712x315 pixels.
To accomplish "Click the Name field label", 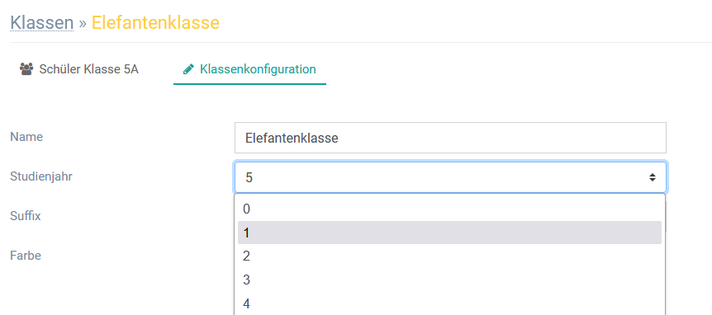I will (26, 137).
